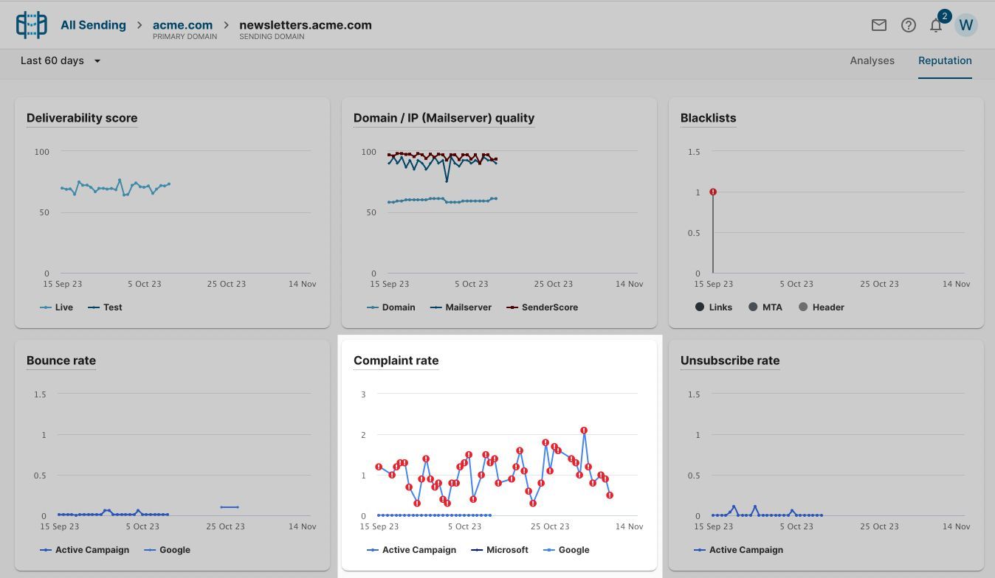The height and width of the screenshot is (578, 995).
Task: Open acme.com primary domain link
Action: (182, 25)
